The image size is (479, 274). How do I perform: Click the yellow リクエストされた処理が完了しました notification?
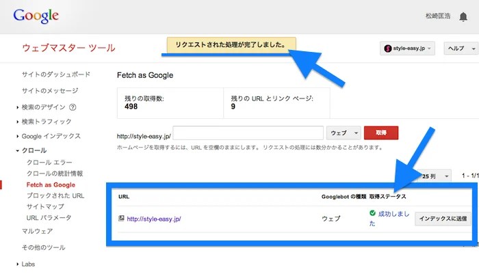(231, 45)
